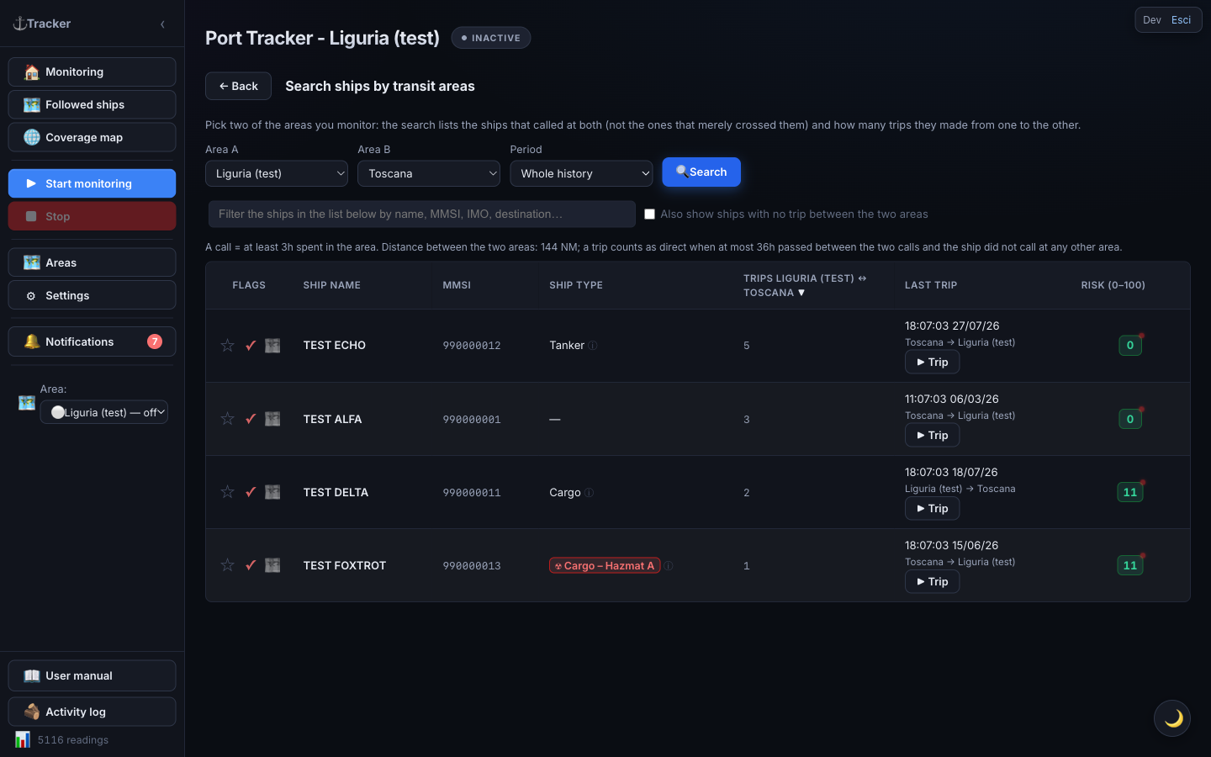Click the ship filter text field

421,214
